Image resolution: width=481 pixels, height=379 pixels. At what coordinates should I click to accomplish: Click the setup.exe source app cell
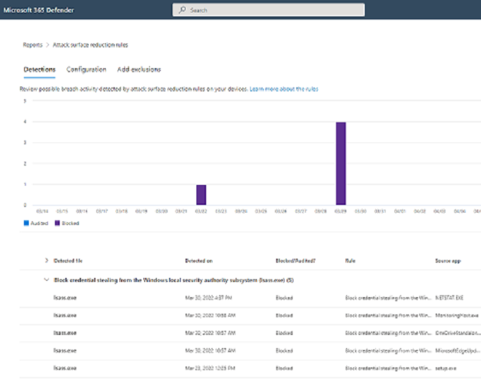point(446,368)
